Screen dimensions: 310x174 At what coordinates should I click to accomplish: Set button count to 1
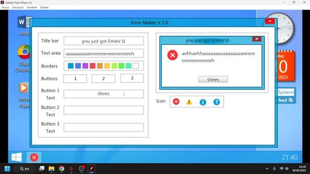pyautogui.click(x=75, y=78)
